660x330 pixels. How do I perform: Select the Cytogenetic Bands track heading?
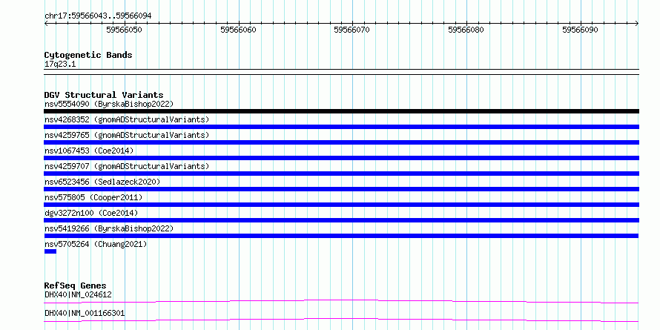88,55
